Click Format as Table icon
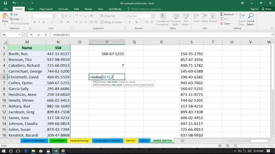Screen dimensions: 275x154 click(x=176, y=19)
